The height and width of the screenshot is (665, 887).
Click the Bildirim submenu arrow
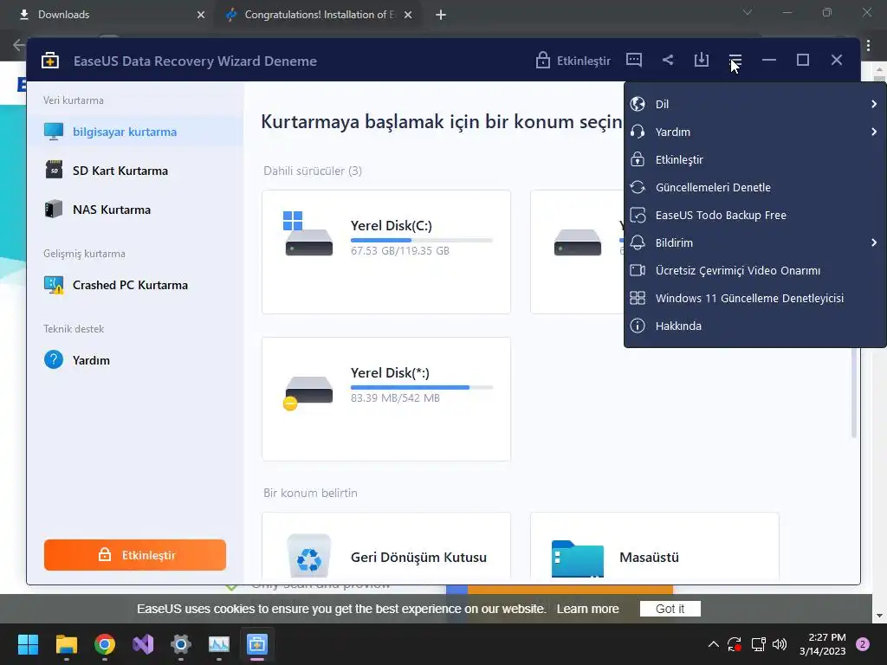tap(874, 242)
